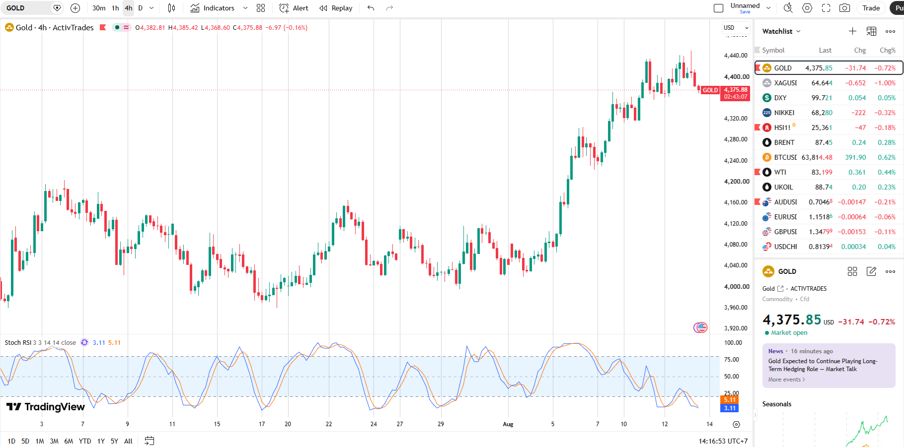Open the USD currency dropdown
The image size is (904, 447).
point(736,28)
